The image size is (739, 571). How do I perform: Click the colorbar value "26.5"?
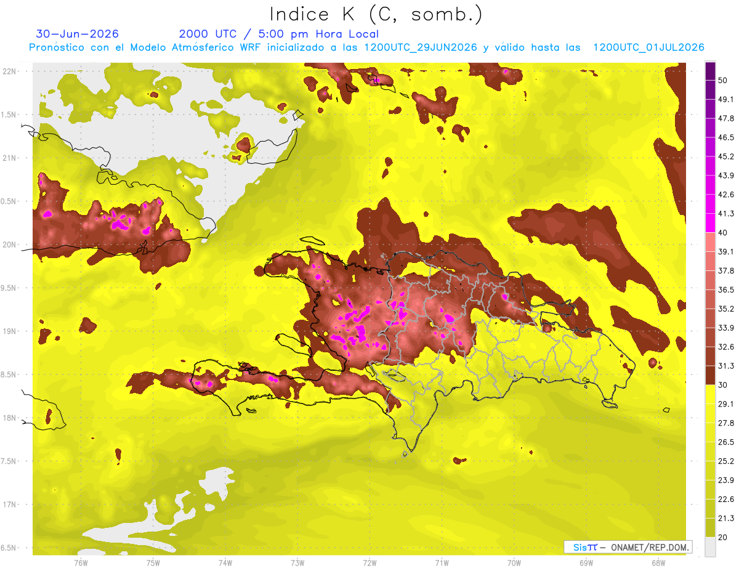click(726, 442)
